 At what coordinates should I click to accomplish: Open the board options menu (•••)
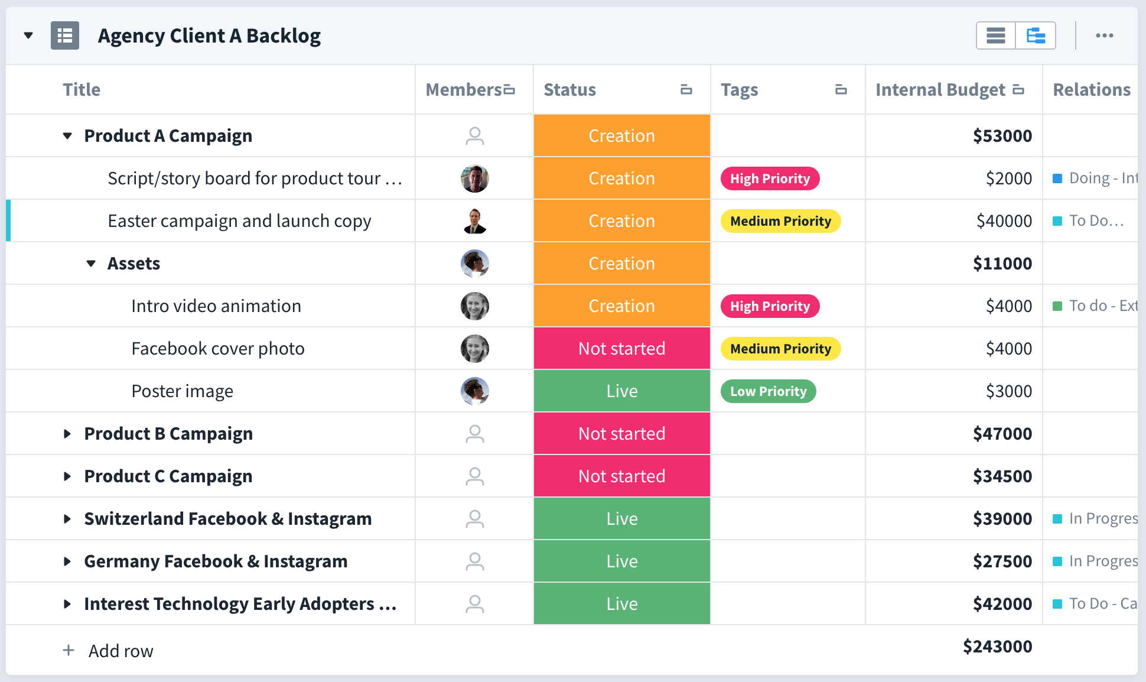pos(1105,35)
